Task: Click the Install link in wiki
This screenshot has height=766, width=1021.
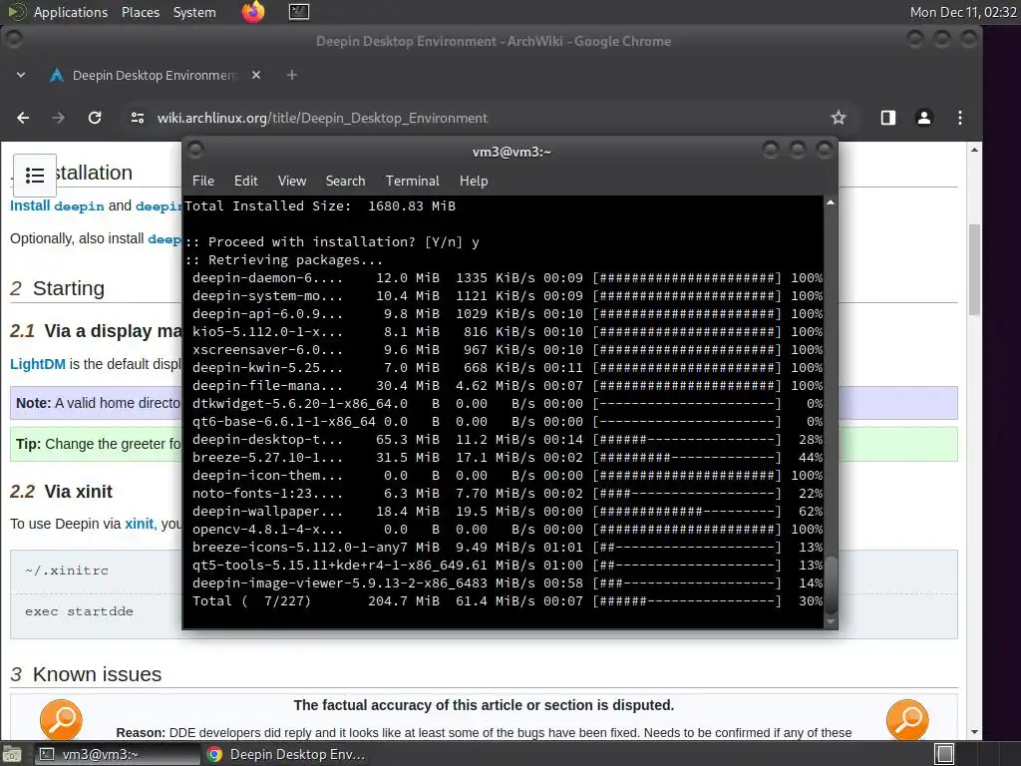Action: pos(30,205)
